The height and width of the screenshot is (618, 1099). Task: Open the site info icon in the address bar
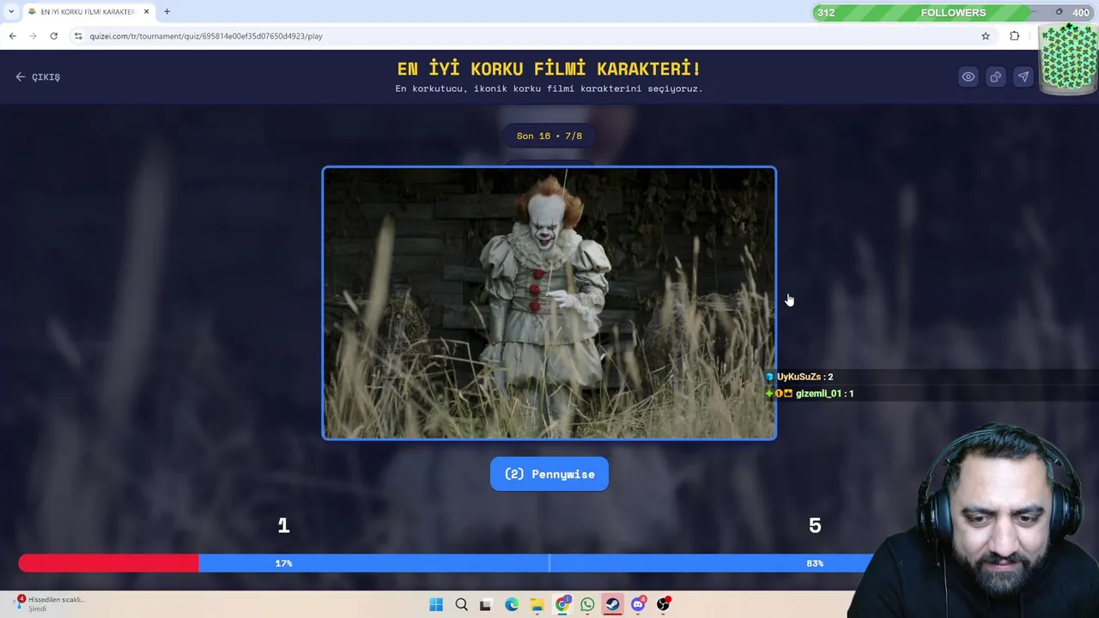[78, 36]
